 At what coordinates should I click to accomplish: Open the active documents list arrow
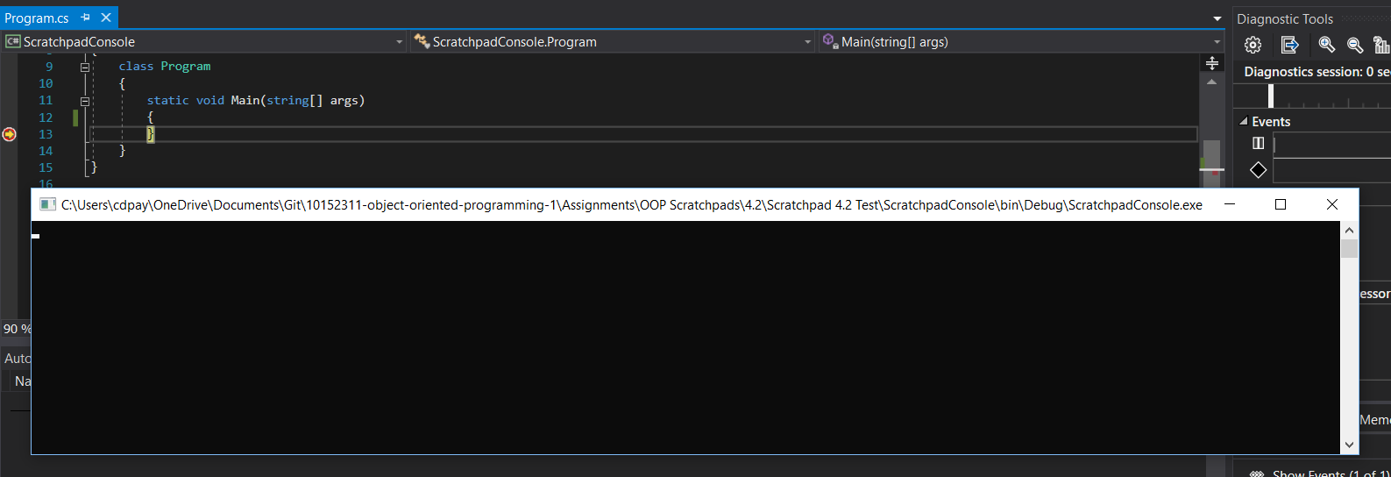coord(1217,18)
